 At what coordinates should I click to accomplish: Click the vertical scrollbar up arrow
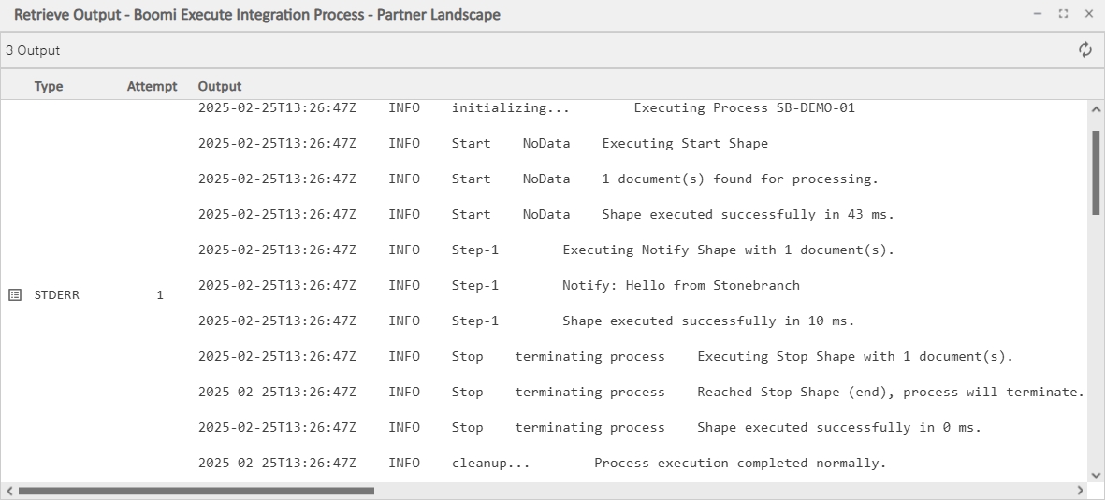(1096, 108)
